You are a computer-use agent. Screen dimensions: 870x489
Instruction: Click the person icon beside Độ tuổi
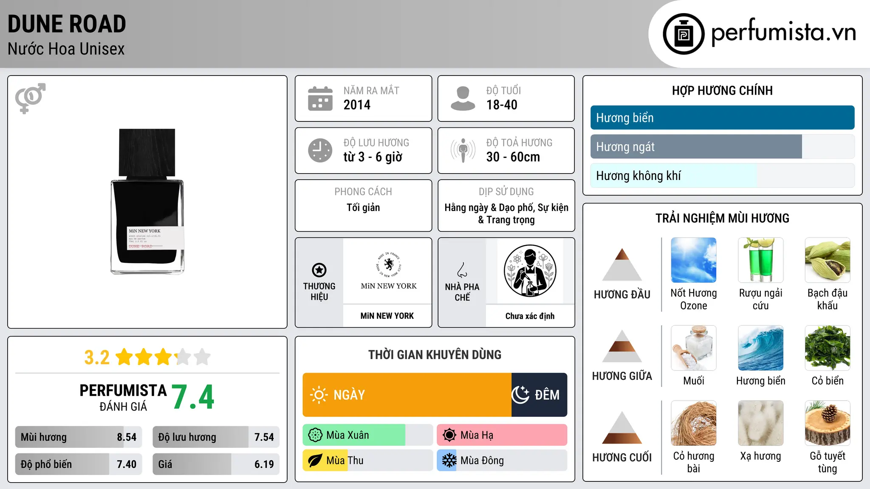tap(463, 98)
